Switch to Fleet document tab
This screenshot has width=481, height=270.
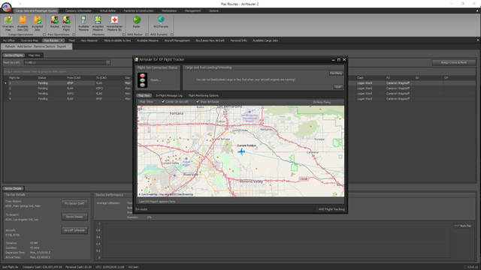72,40
